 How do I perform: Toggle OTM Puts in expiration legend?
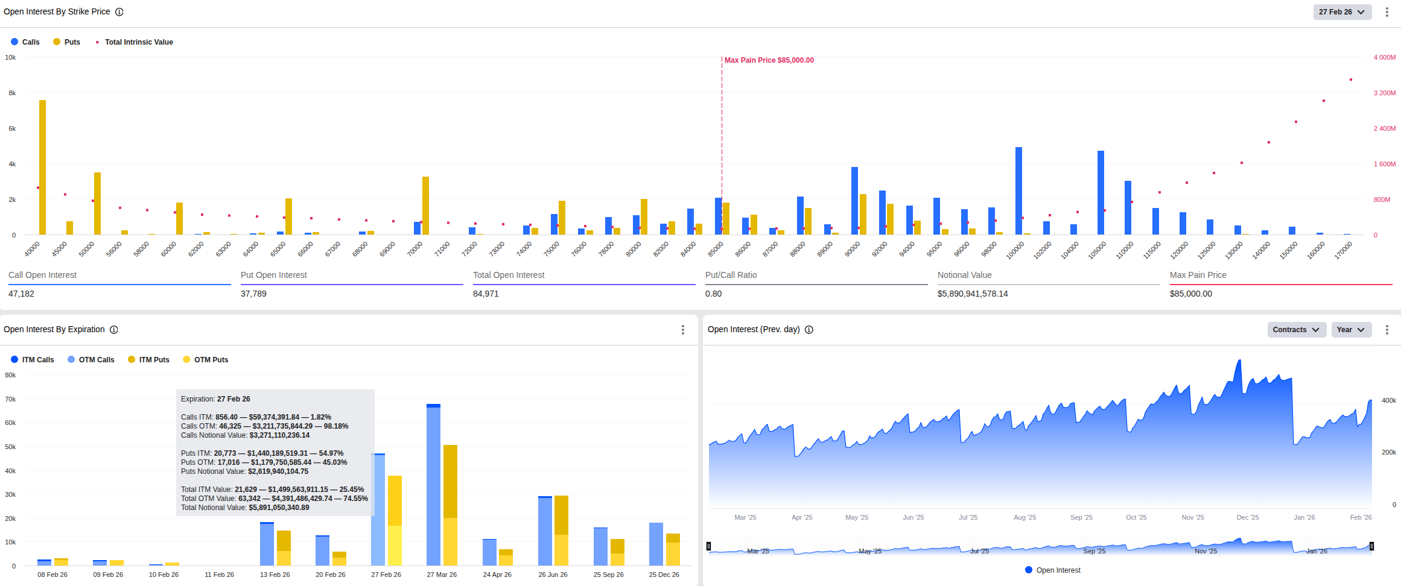pyautogui.click(x=206, y=360)
